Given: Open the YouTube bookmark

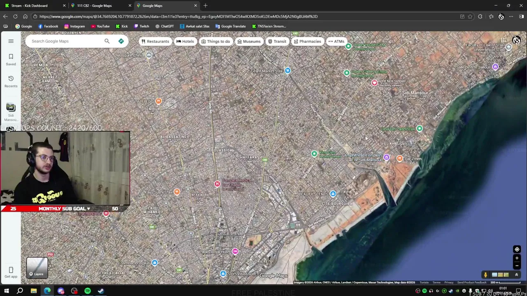Looking at the screenshot, I should pyautogui.click(x=100, y=26).
